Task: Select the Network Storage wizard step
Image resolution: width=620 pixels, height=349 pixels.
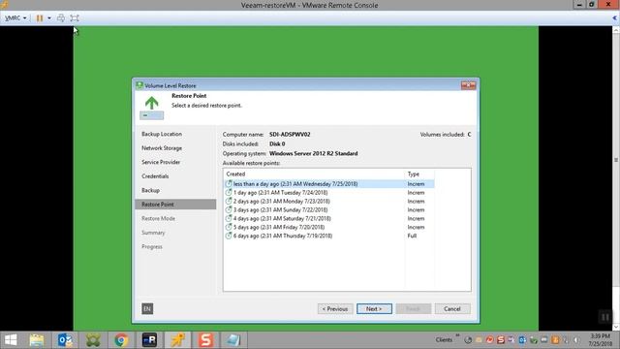Action: (162, 148)
